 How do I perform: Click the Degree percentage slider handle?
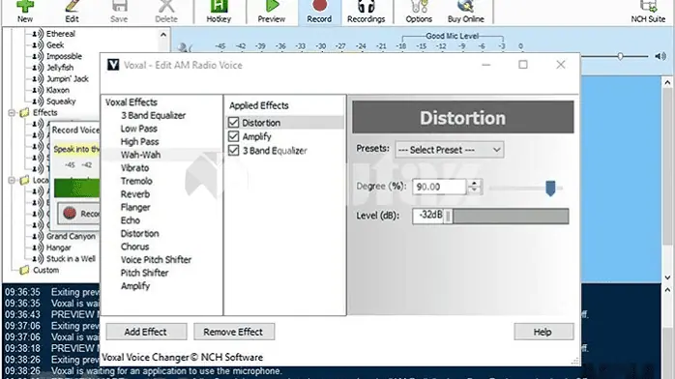[x=550, y=188]
